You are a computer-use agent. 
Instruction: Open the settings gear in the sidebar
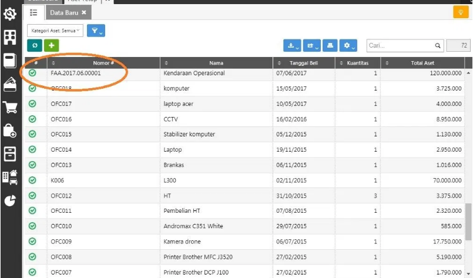[9, 13]
